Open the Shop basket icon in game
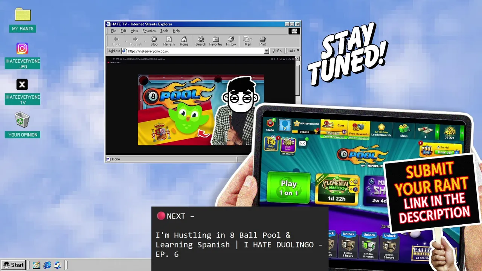This screenshot has width=482, height=271. coord(404,130)
